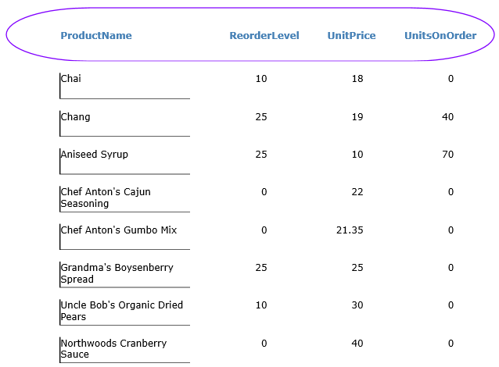This screenshot has height=367, width=499.
Task: Select Grandma's Boysenberry Spread name field
Action: [x=124, y=273]
